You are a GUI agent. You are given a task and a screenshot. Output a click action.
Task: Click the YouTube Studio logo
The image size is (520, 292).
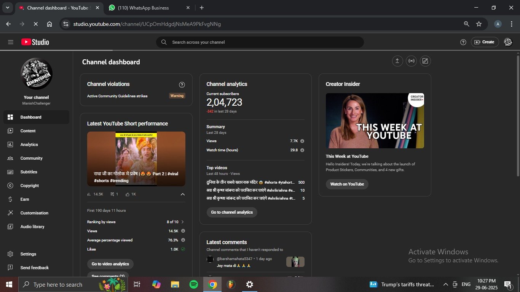(x=35, y=42)
